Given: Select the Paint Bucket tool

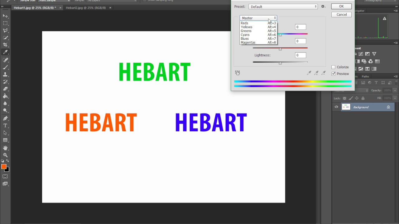Looking at the screenshot, I should pos(5,96).
